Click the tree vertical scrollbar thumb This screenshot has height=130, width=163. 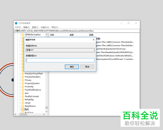(x=47, y=108)
